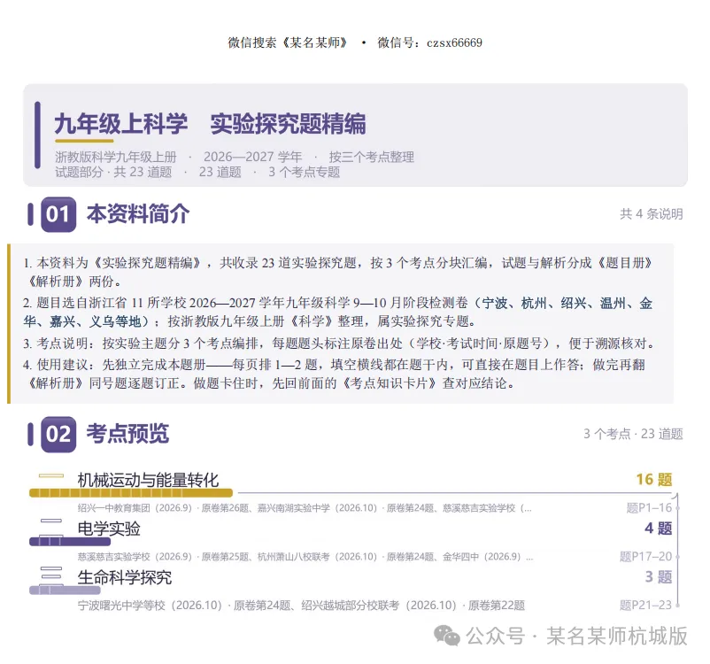Click the heading 本资料简介

click(x=138, y=213)
